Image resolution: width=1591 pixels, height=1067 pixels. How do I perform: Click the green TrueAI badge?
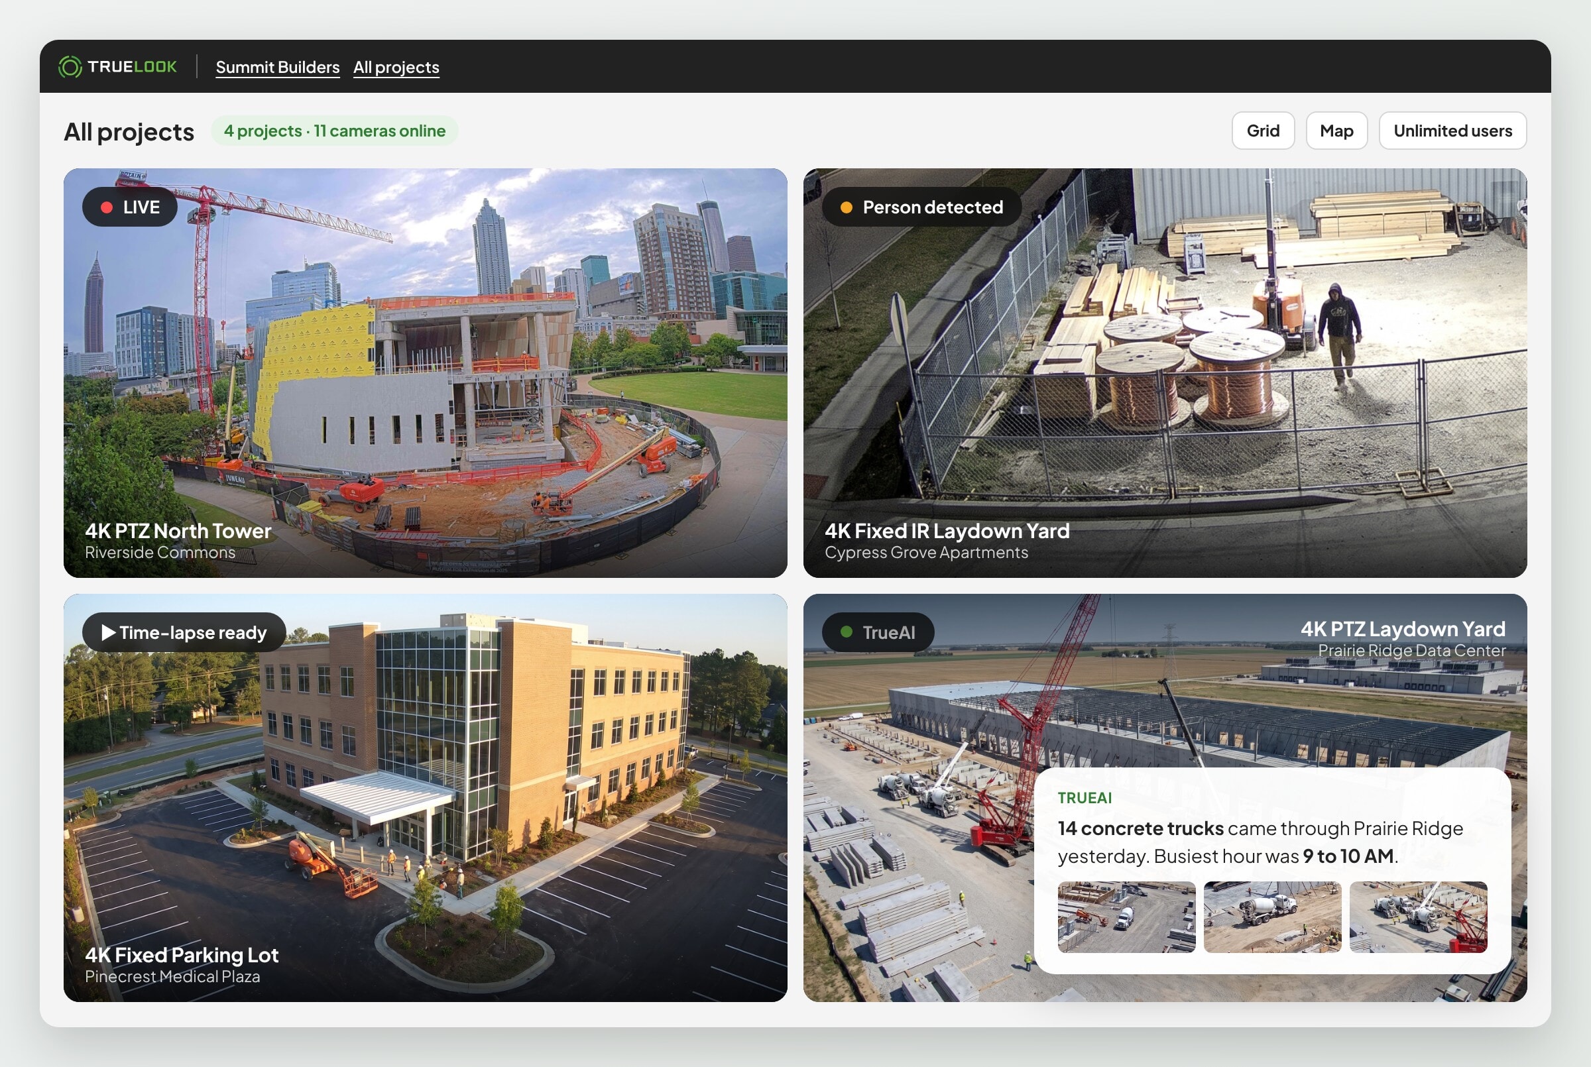pyautogui.click(x=878, y=632)
